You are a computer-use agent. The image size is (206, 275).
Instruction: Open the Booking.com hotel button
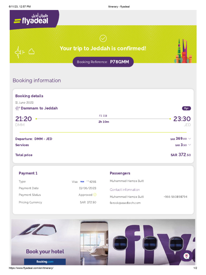[x=45, y=262]
